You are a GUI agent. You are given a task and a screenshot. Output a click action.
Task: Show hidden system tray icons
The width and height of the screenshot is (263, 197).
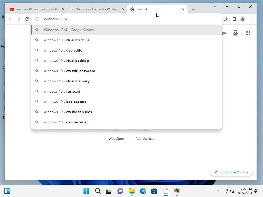pyautogui.click(x=218, y=191)
